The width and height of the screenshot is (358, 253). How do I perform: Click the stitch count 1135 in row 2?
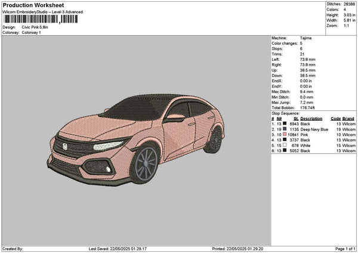(x=294, y=129)
